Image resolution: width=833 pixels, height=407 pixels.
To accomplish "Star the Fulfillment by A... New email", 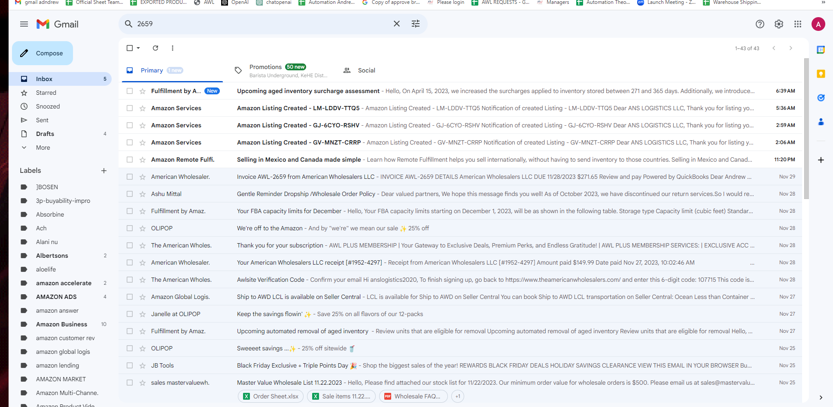I will [x=143, y=91].
